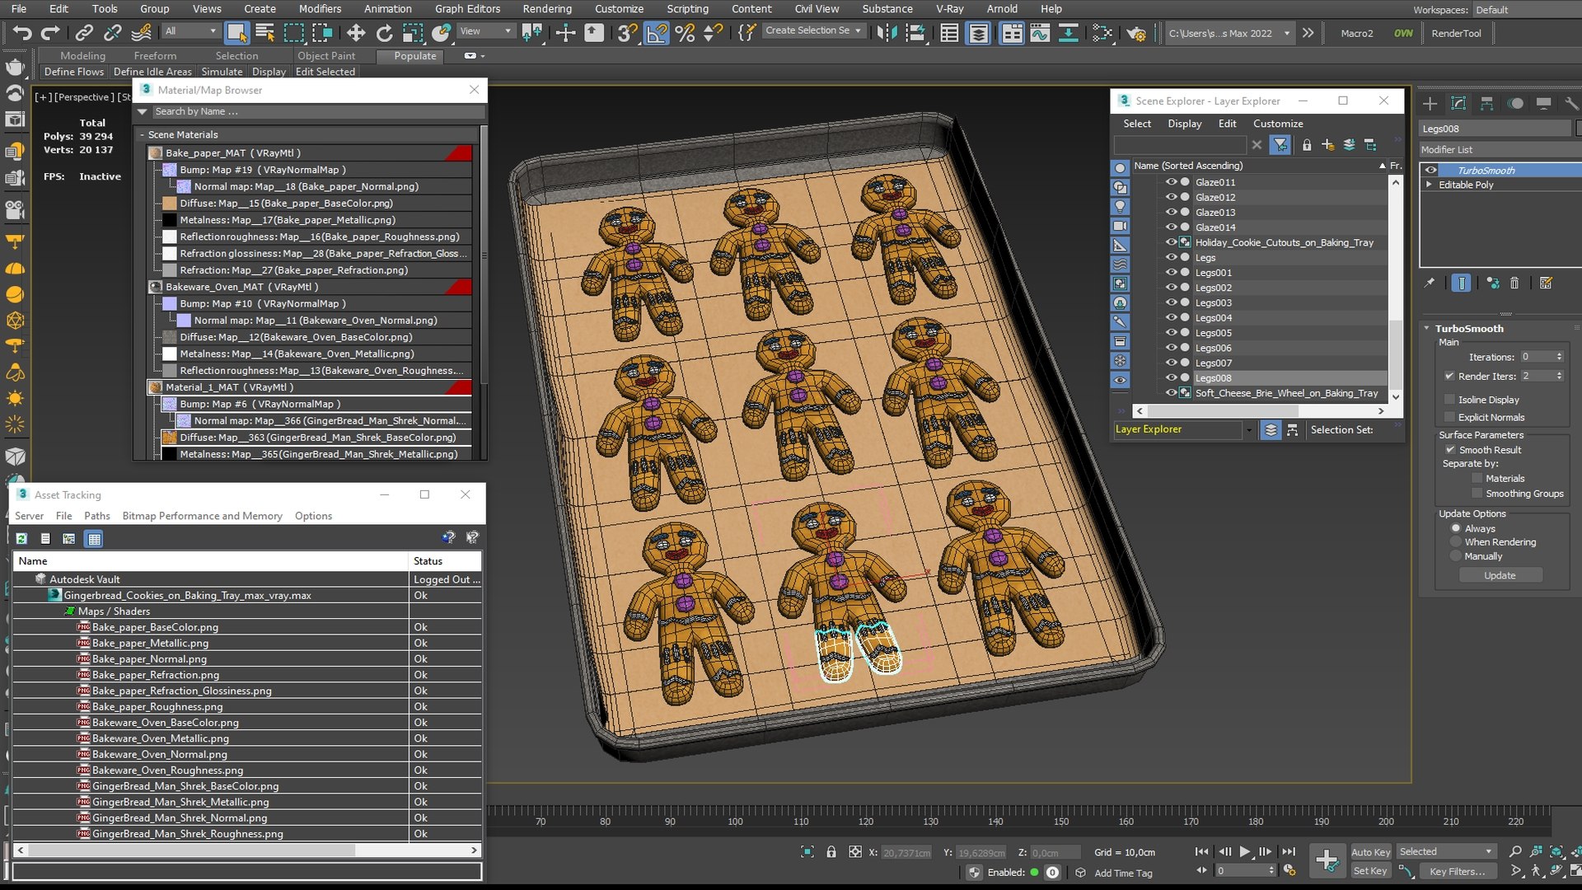This screenshot has height=890, width=1582.
Task: Click Lock Cell Editing padlock in Scene Explorer
Action: tap(1307, 145)
